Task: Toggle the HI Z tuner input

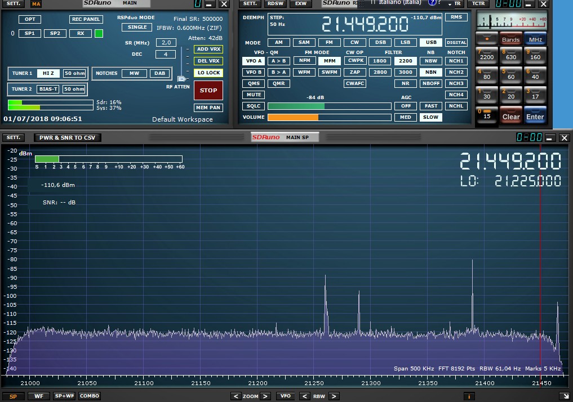Action: click(48, 73)
